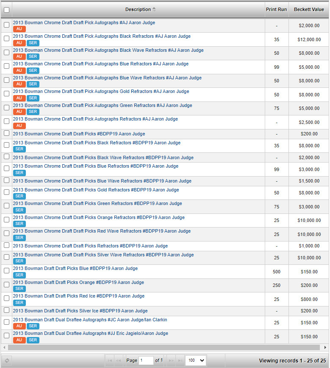Click AU badge on Autographs Black Wave Refractors row
Screen dimensions: 330x368
click(19, 56)
